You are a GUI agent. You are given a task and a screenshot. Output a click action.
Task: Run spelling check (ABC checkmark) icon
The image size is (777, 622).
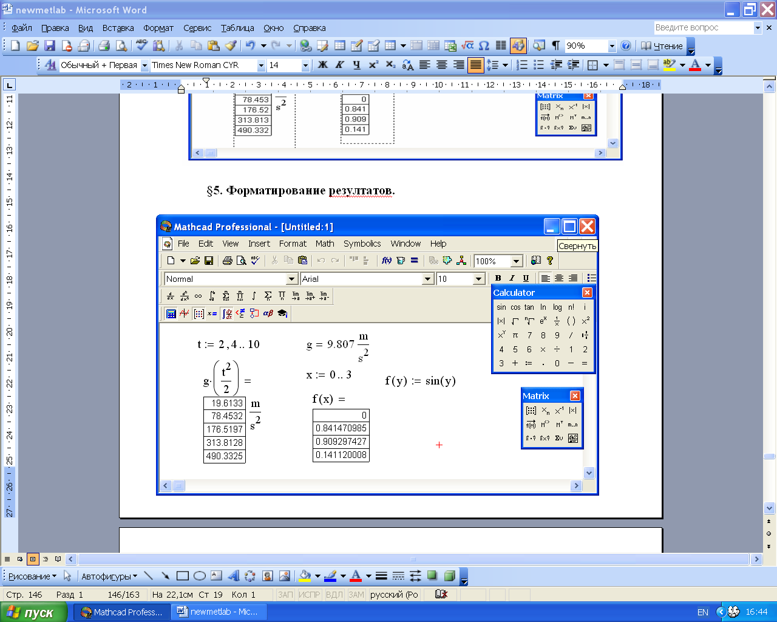142,46
